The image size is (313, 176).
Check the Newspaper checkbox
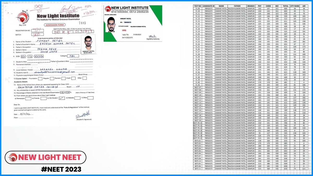coord(28,98)
